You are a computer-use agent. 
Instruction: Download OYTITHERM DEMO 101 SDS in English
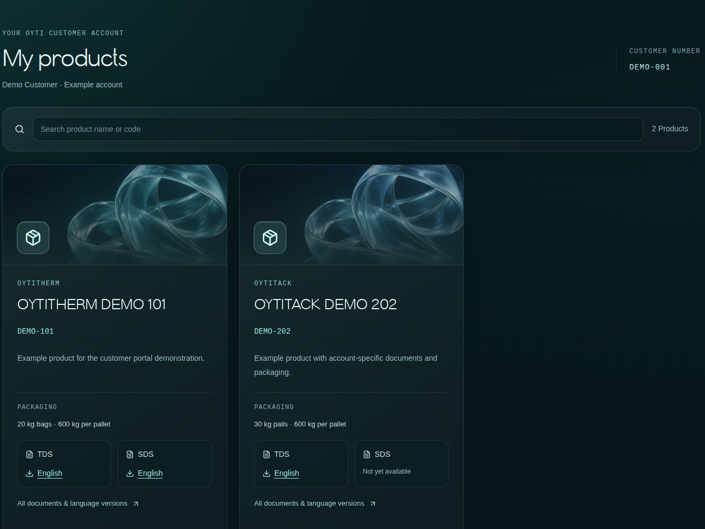pyautogui.click(x=150, y=473)
